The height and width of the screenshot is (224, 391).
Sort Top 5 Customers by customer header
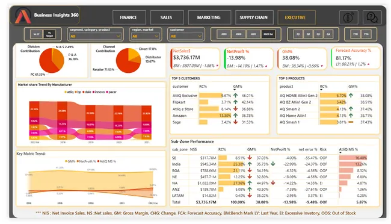click(180, 86)
